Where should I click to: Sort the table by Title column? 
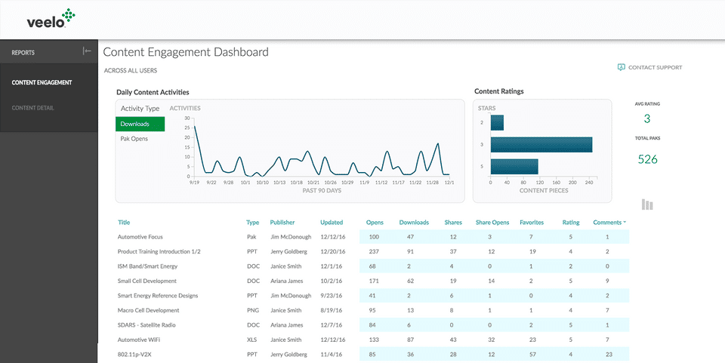tap(124, 223)
